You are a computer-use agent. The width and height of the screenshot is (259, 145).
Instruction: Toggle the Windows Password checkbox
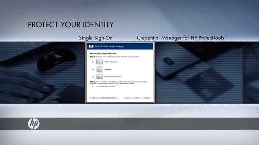(93, 62)
